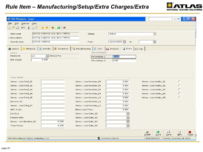Expand the title bar search dropdown arrow
This screenshot has height=152, width=203.
tap(175, 19)
